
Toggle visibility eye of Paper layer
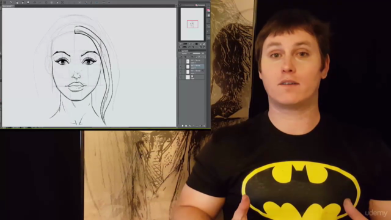click(180, 77)
